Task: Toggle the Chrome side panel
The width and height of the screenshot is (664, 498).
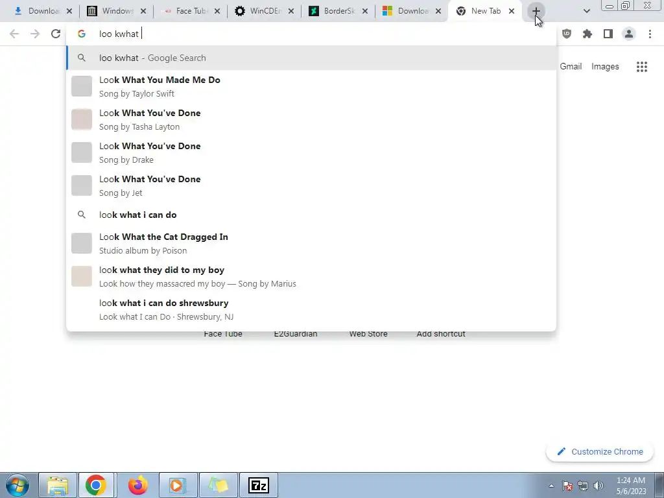Action: [x=608, y=34]
